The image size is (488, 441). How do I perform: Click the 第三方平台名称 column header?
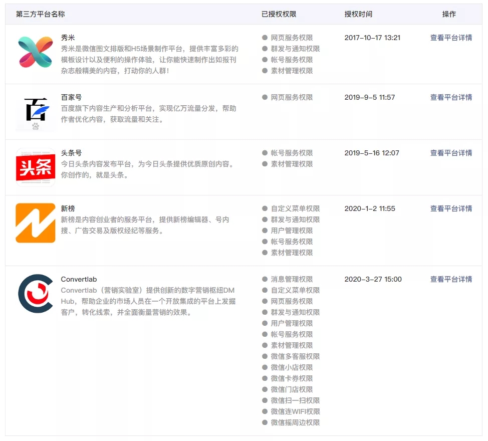tap(40, 14)
